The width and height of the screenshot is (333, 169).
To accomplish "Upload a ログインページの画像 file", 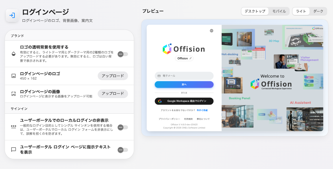I will 113,94.
